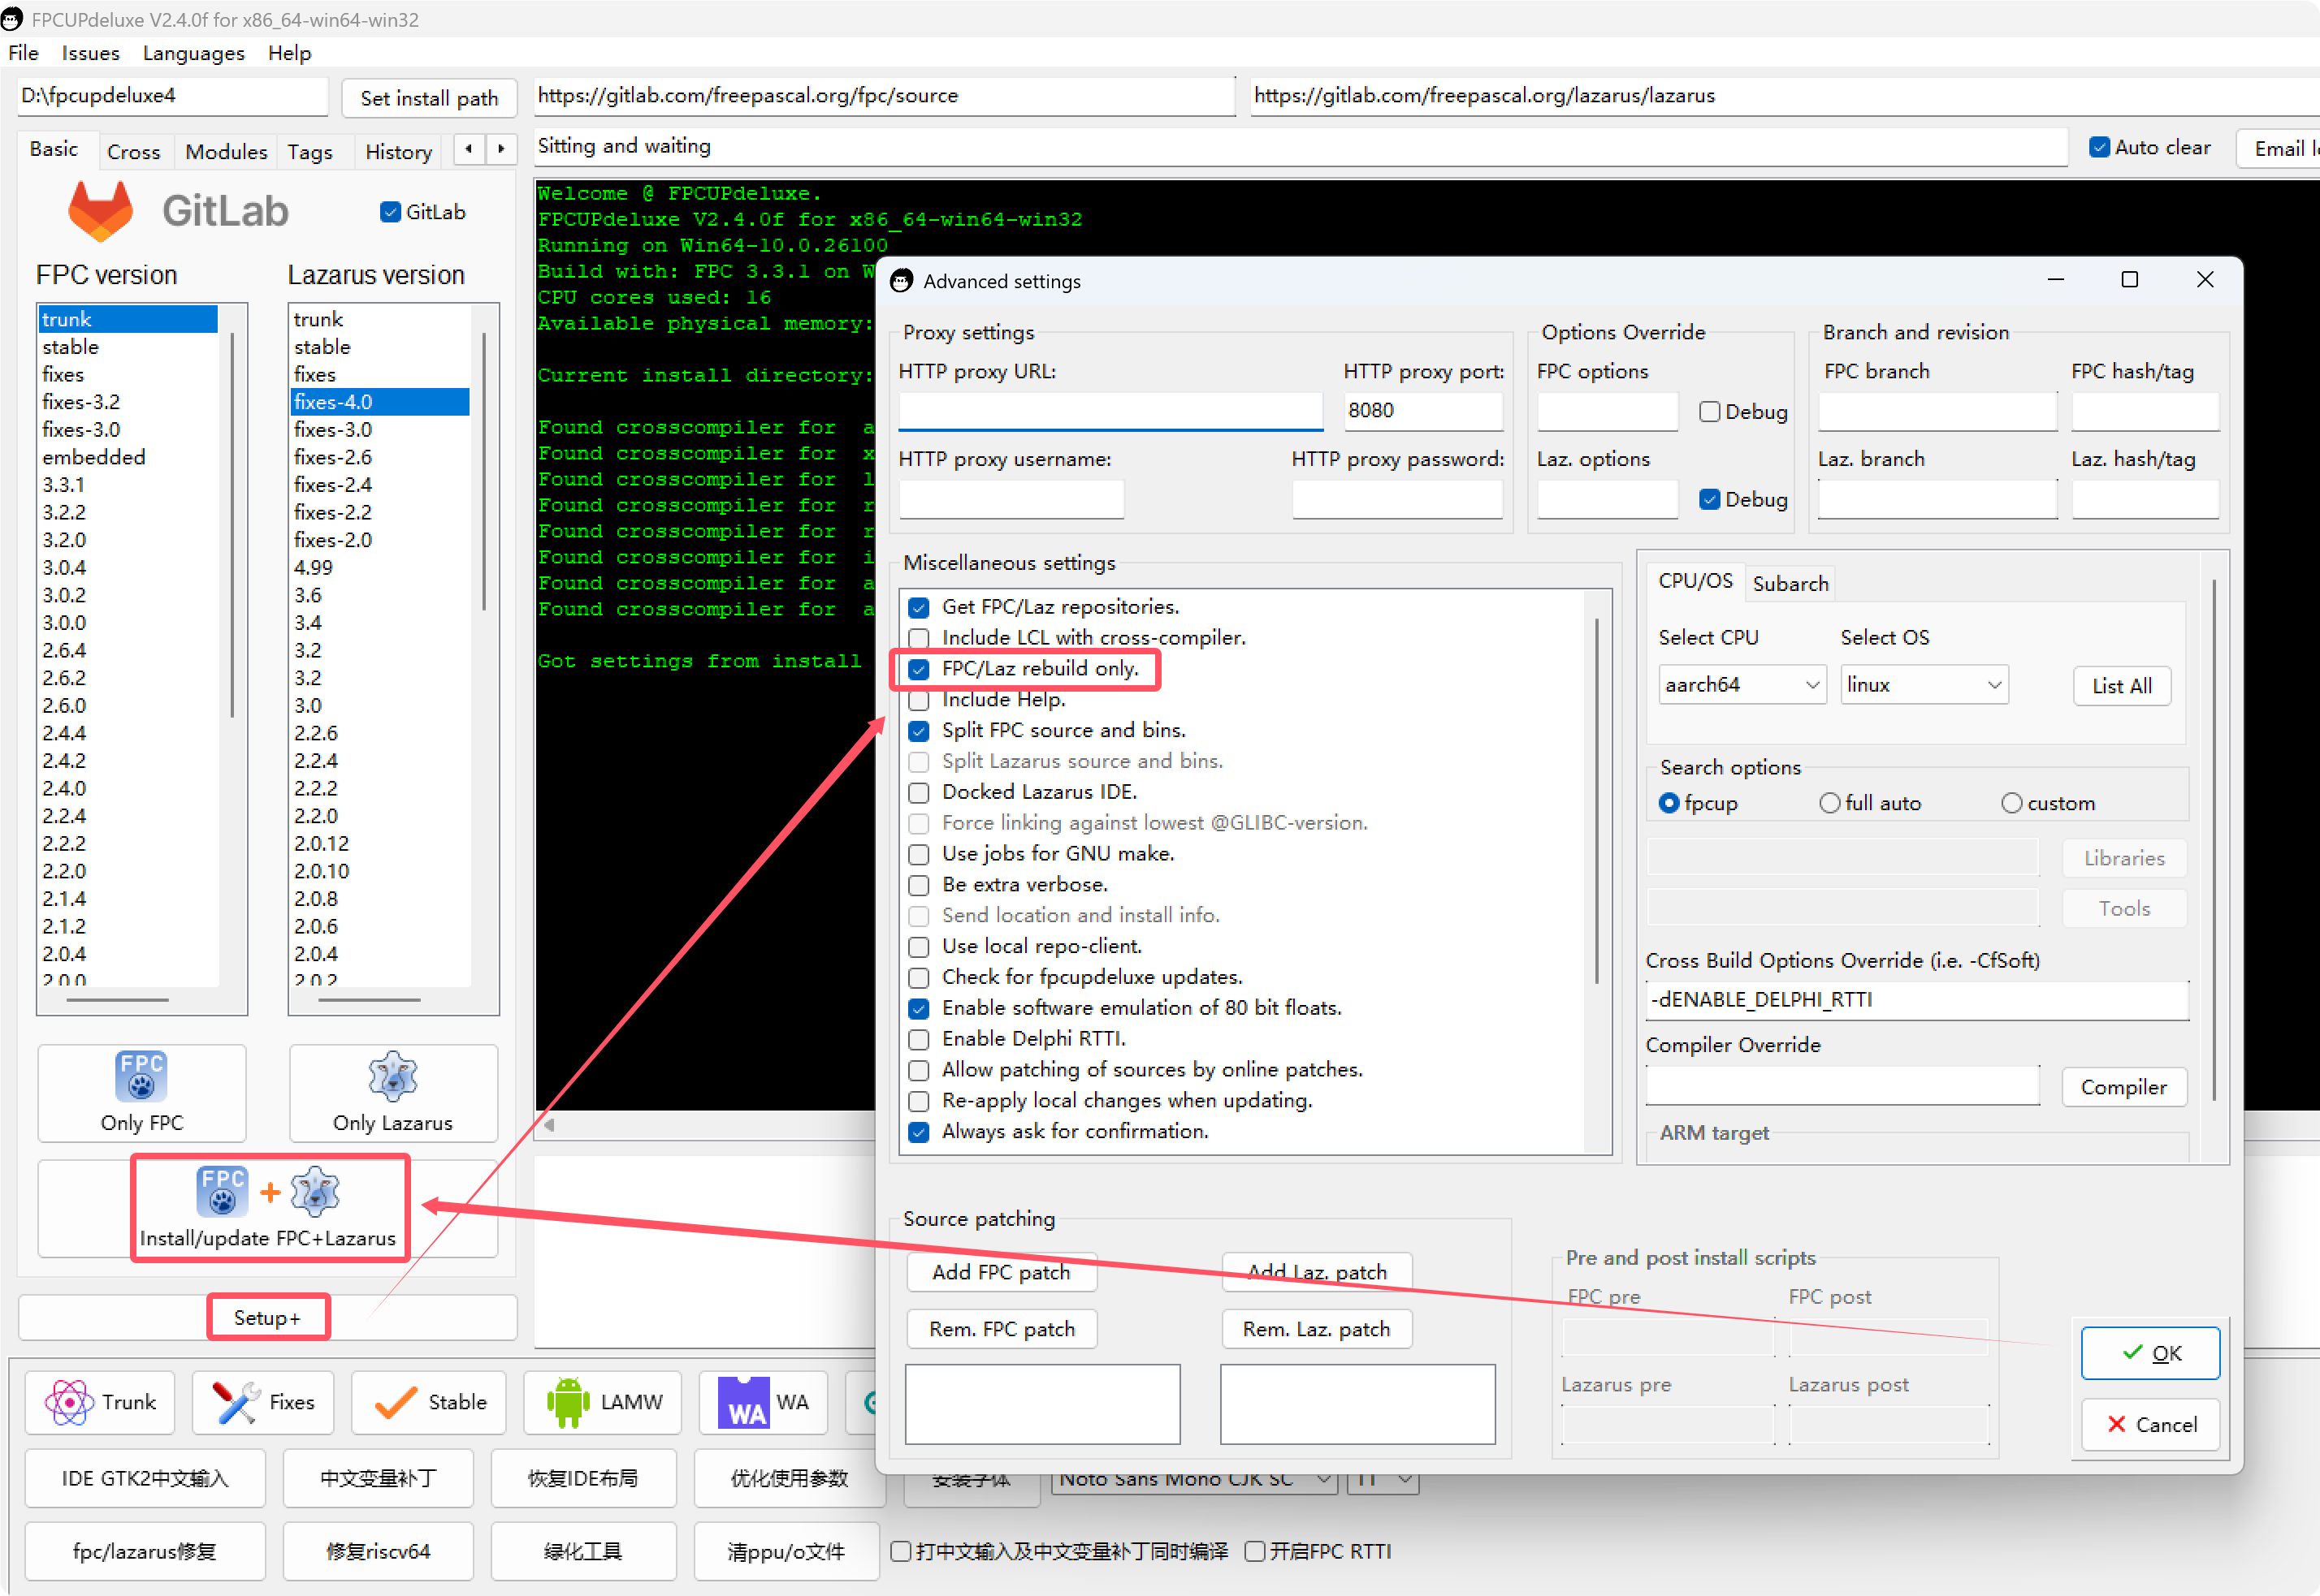The width and height of the screenshot is (2320, 1596).
Task: Click the Only Lazarus icon button
Action: [392, 1091]
